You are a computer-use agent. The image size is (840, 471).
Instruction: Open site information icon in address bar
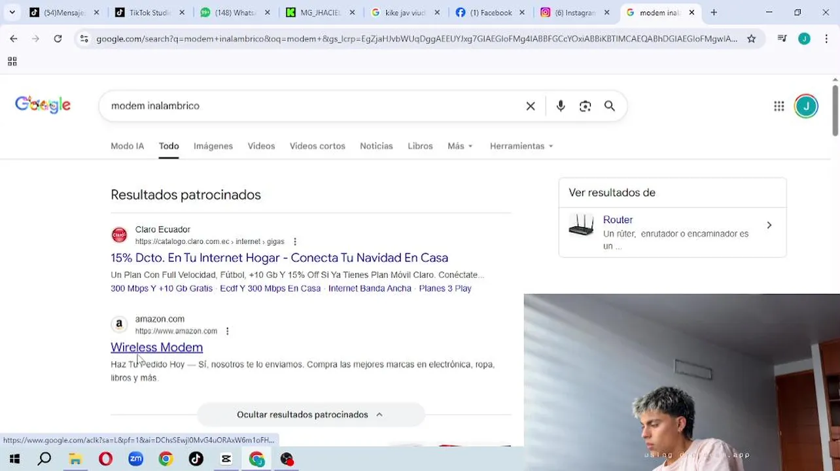(84, 39)
